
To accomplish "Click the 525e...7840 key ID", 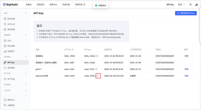I will pos(70,56).
